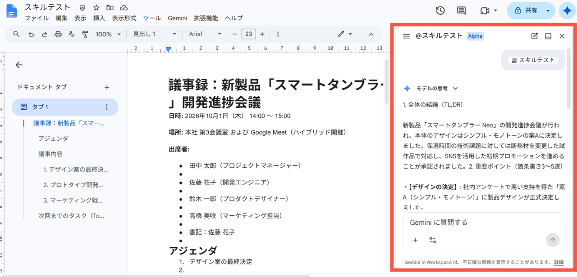This screenshot has height=277, width=577.
Task: Open the 拡張機能 menu
Action: click(206, 18)
